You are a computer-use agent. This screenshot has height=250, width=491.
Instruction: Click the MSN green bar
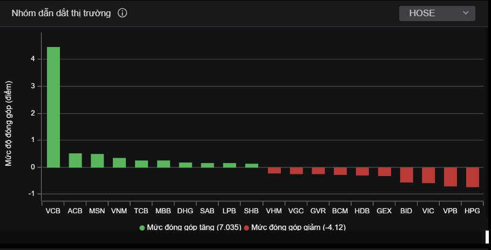pyautogui.click(x=97, y=161)
